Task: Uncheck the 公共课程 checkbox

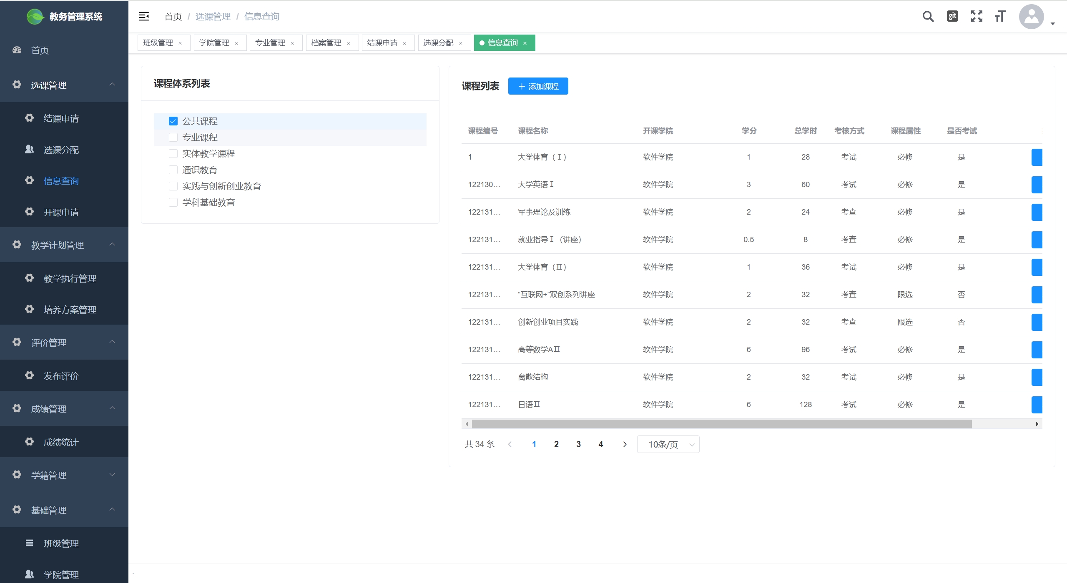Action: (173, 121)
